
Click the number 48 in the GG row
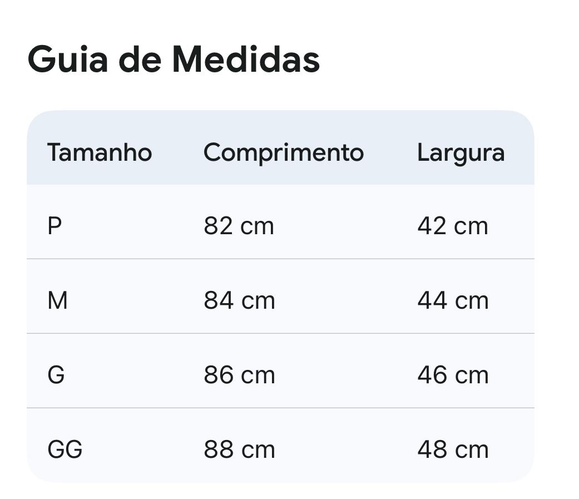click(432, 449)
